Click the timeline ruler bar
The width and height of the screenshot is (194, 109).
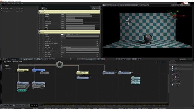pyautogui.click(x=106, y=105)
